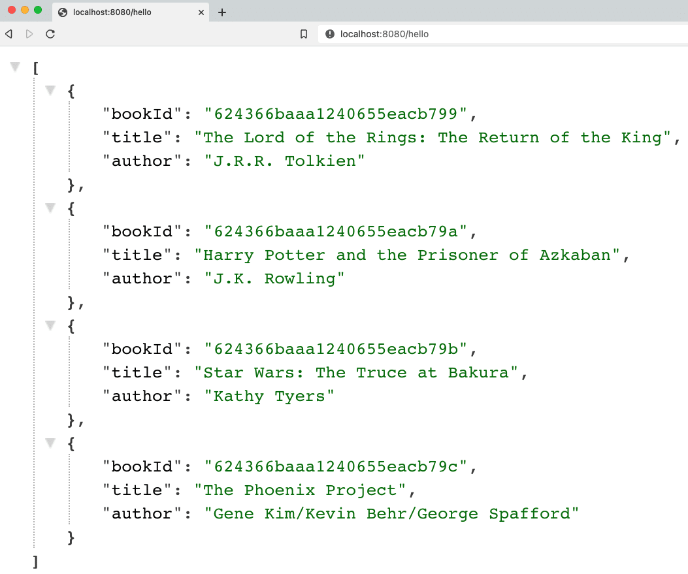
Task: Click the closing bracket of the JSON array
Action: (35, 562)
